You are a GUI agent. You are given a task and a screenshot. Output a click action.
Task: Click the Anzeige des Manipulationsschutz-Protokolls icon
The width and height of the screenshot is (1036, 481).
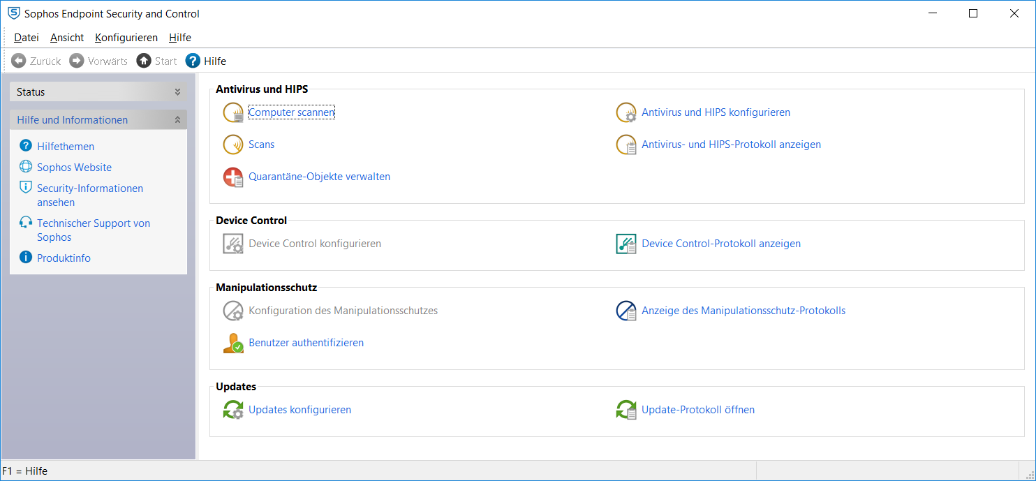626,311
